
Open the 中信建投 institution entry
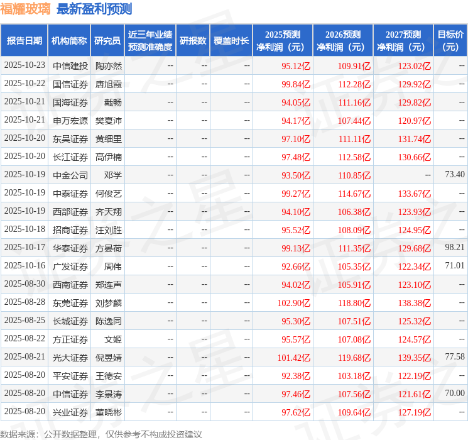[x=70, y=65]
